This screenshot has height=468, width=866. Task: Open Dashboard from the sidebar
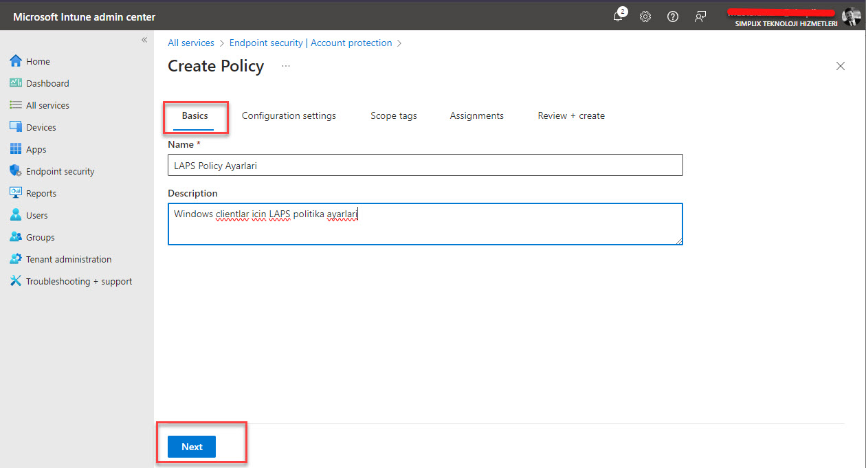[47, 83]
